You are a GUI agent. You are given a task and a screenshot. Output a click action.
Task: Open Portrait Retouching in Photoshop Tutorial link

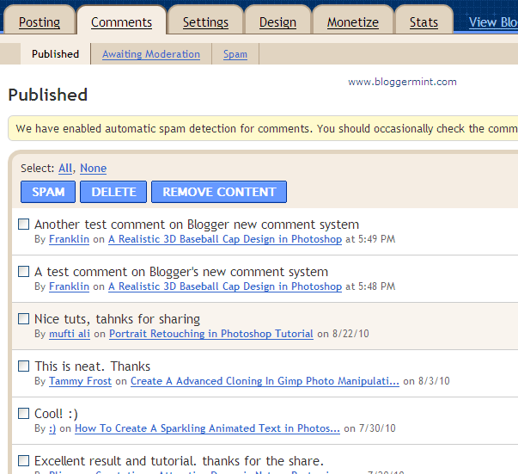pos(211,334)
